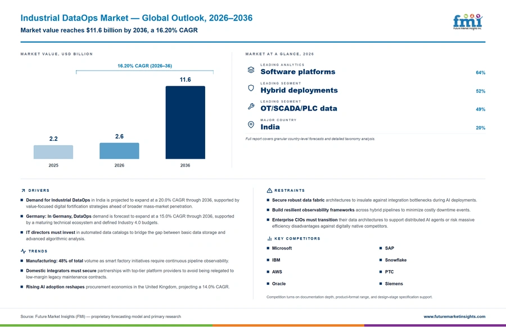Viewport: 506px width, 327px height.
Task: Click the 20% value for India
Action: 480,128
